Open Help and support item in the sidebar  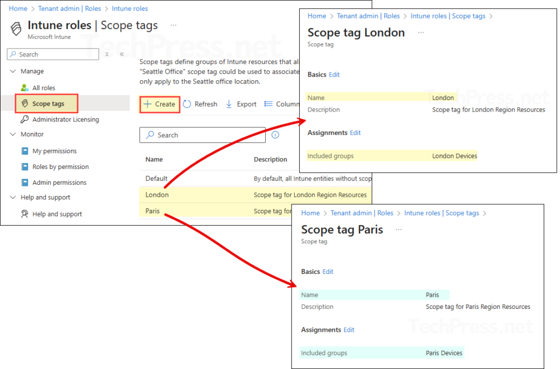tap(57, 214)
